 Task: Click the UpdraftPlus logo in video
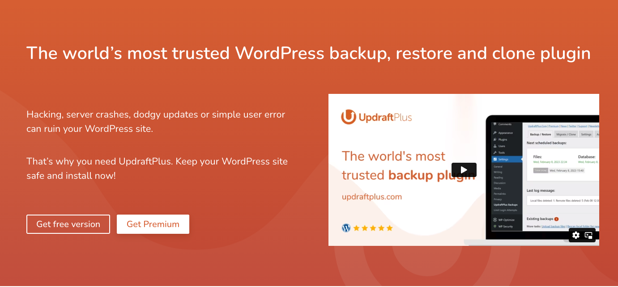(376, 117)
